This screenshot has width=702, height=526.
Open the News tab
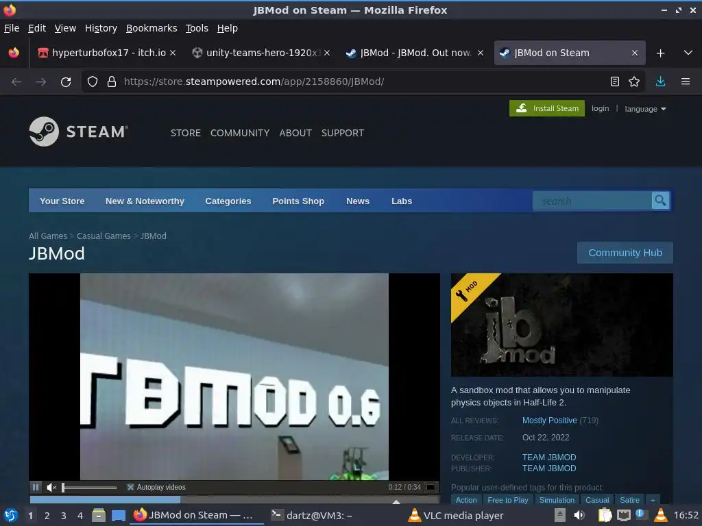click(358, 201)
